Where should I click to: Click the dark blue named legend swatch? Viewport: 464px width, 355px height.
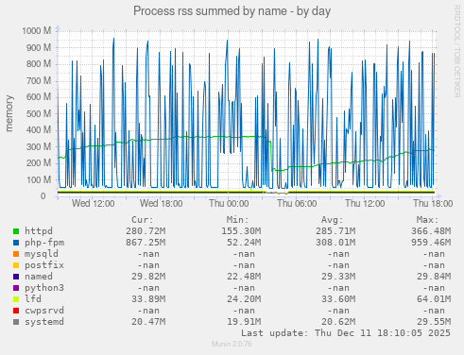tap(16, 277)
